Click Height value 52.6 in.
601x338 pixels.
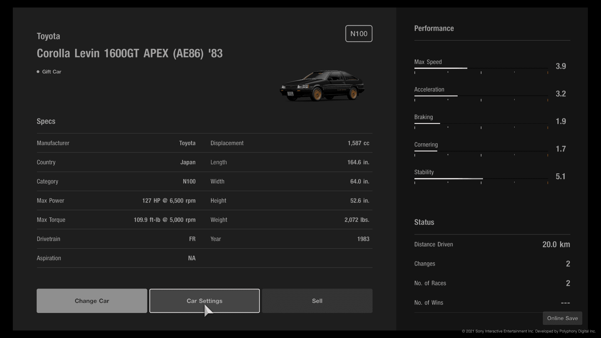tap(360, 201)
